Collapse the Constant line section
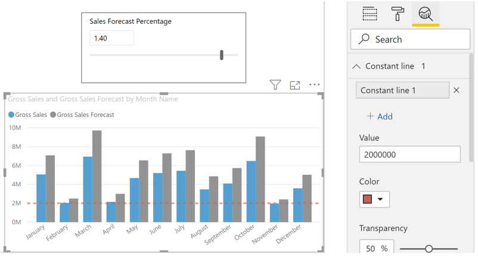This screenshot has width=478, height=256. 356,66
